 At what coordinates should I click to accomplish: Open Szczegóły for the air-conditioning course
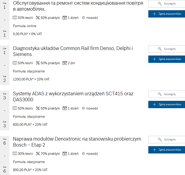coord(166,4)
